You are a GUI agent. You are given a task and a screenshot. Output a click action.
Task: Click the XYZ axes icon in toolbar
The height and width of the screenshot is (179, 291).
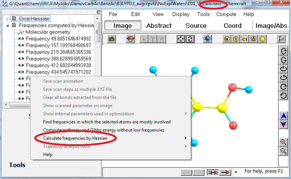tap(281, 39)
